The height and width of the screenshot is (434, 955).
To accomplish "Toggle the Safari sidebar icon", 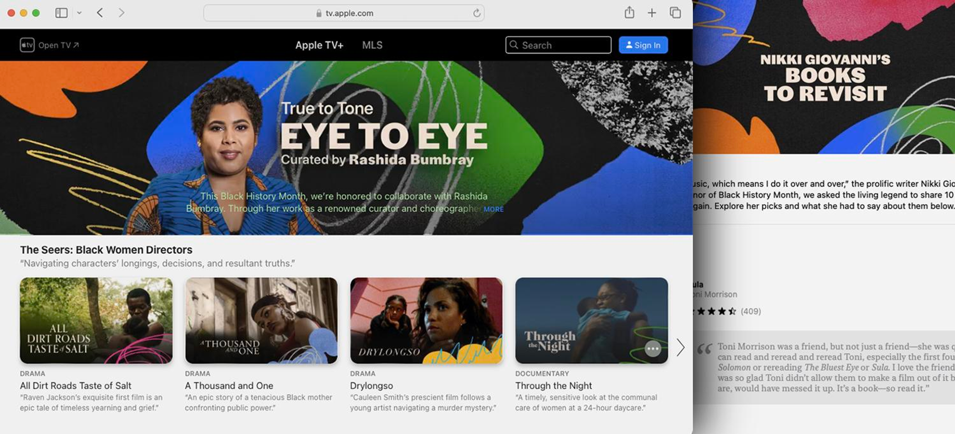I will (x=61, y=13).
